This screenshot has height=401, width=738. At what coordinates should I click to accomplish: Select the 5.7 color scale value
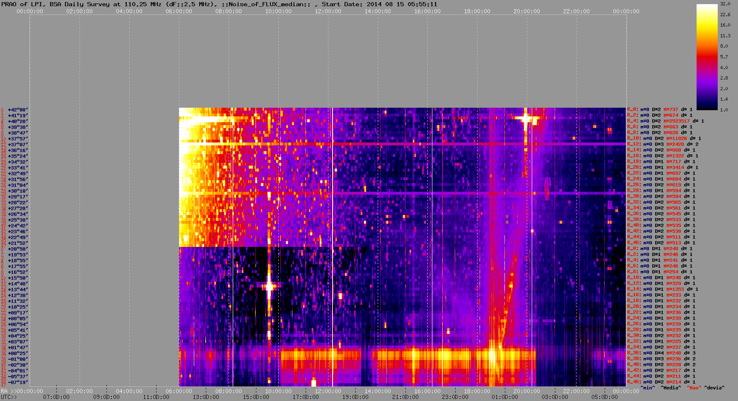(x=724, y=57)
